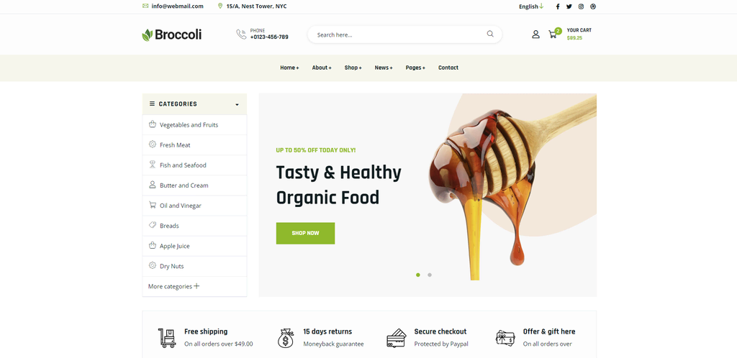Select the second slider dot
Screen dimensions: 737x358
[x=430, y=275]
